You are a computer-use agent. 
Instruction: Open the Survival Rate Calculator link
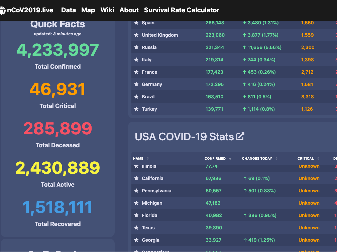point(182,10)
